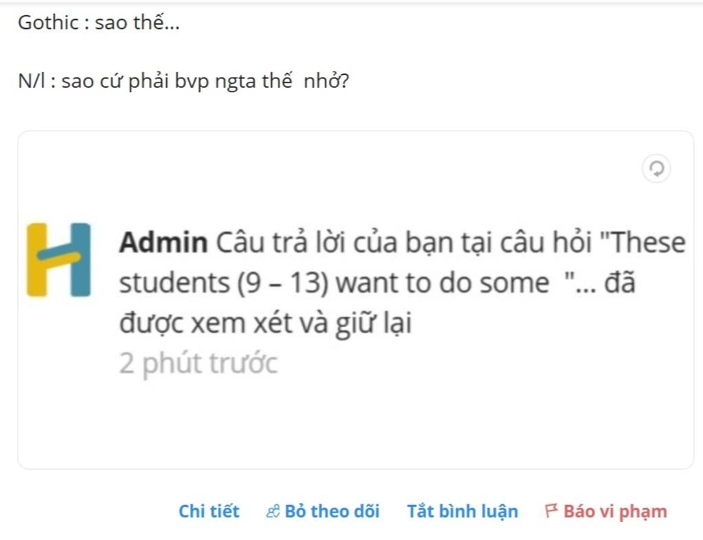Turn off comments via Tắt bình luận
This screenshot has height=540, width=703.
click(462, 511)
